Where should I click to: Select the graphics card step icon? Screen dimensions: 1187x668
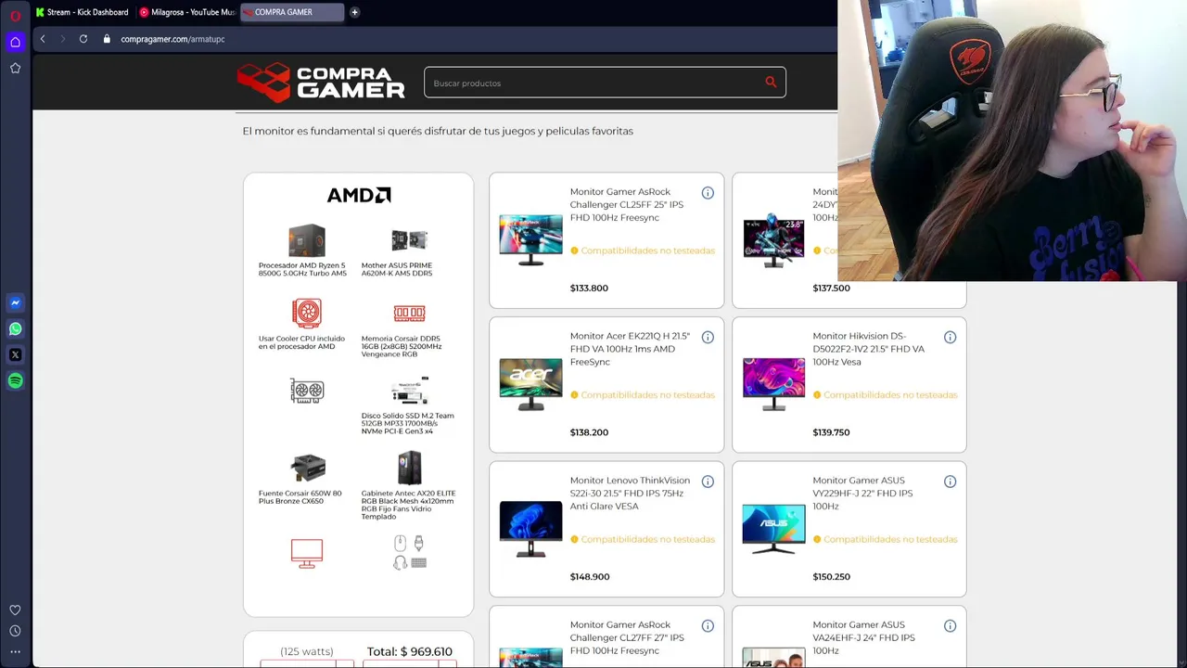pyautogui.click(x=307, y=391)
